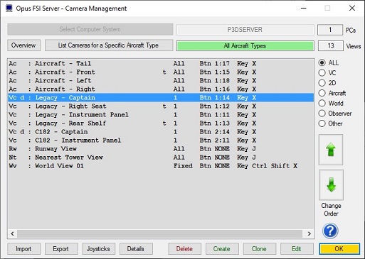Select the Aircraft - Left camera row
The width and height of the screenshot is (365, 259).
click(161, 80)
